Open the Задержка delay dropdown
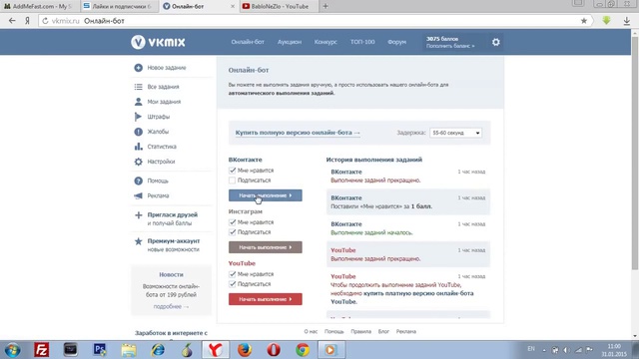Viewport: 639px width, 359px height. coord(455,133)
